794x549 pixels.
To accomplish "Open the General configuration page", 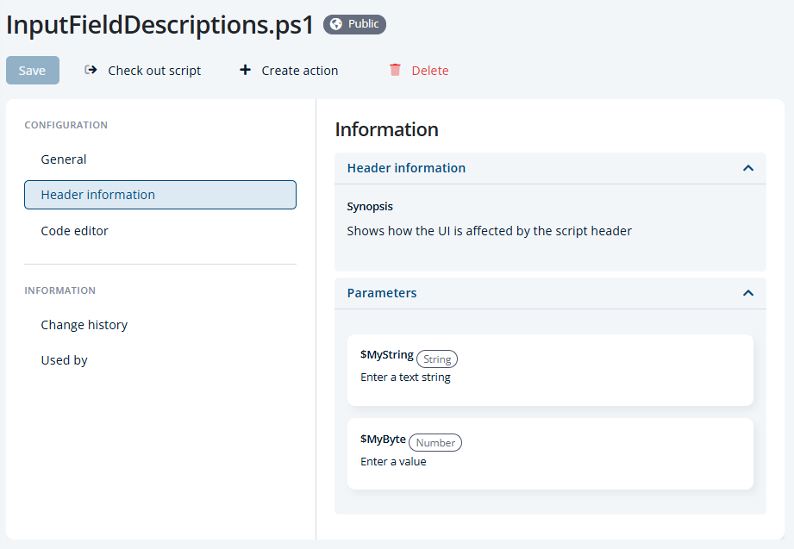I will coord(64,159).
